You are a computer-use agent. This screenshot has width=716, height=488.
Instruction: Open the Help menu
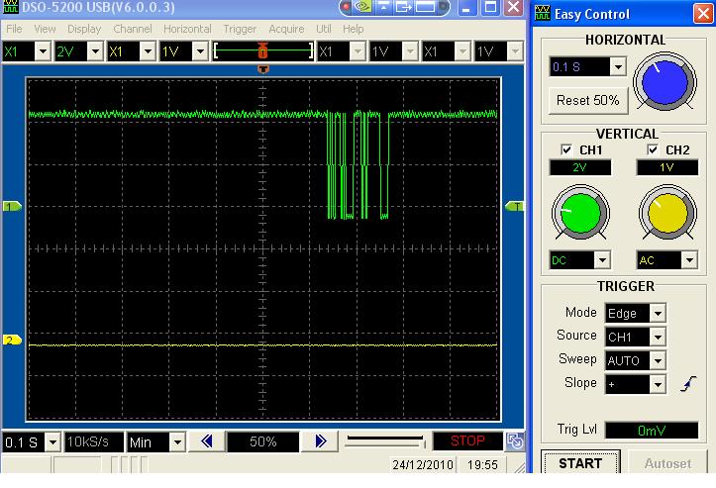[x=353, y=29]
